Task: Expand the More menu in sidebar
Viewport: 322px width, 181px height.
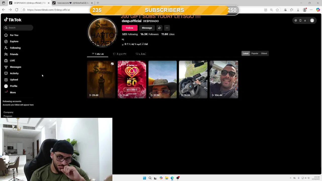Action: tap(13, 93)
